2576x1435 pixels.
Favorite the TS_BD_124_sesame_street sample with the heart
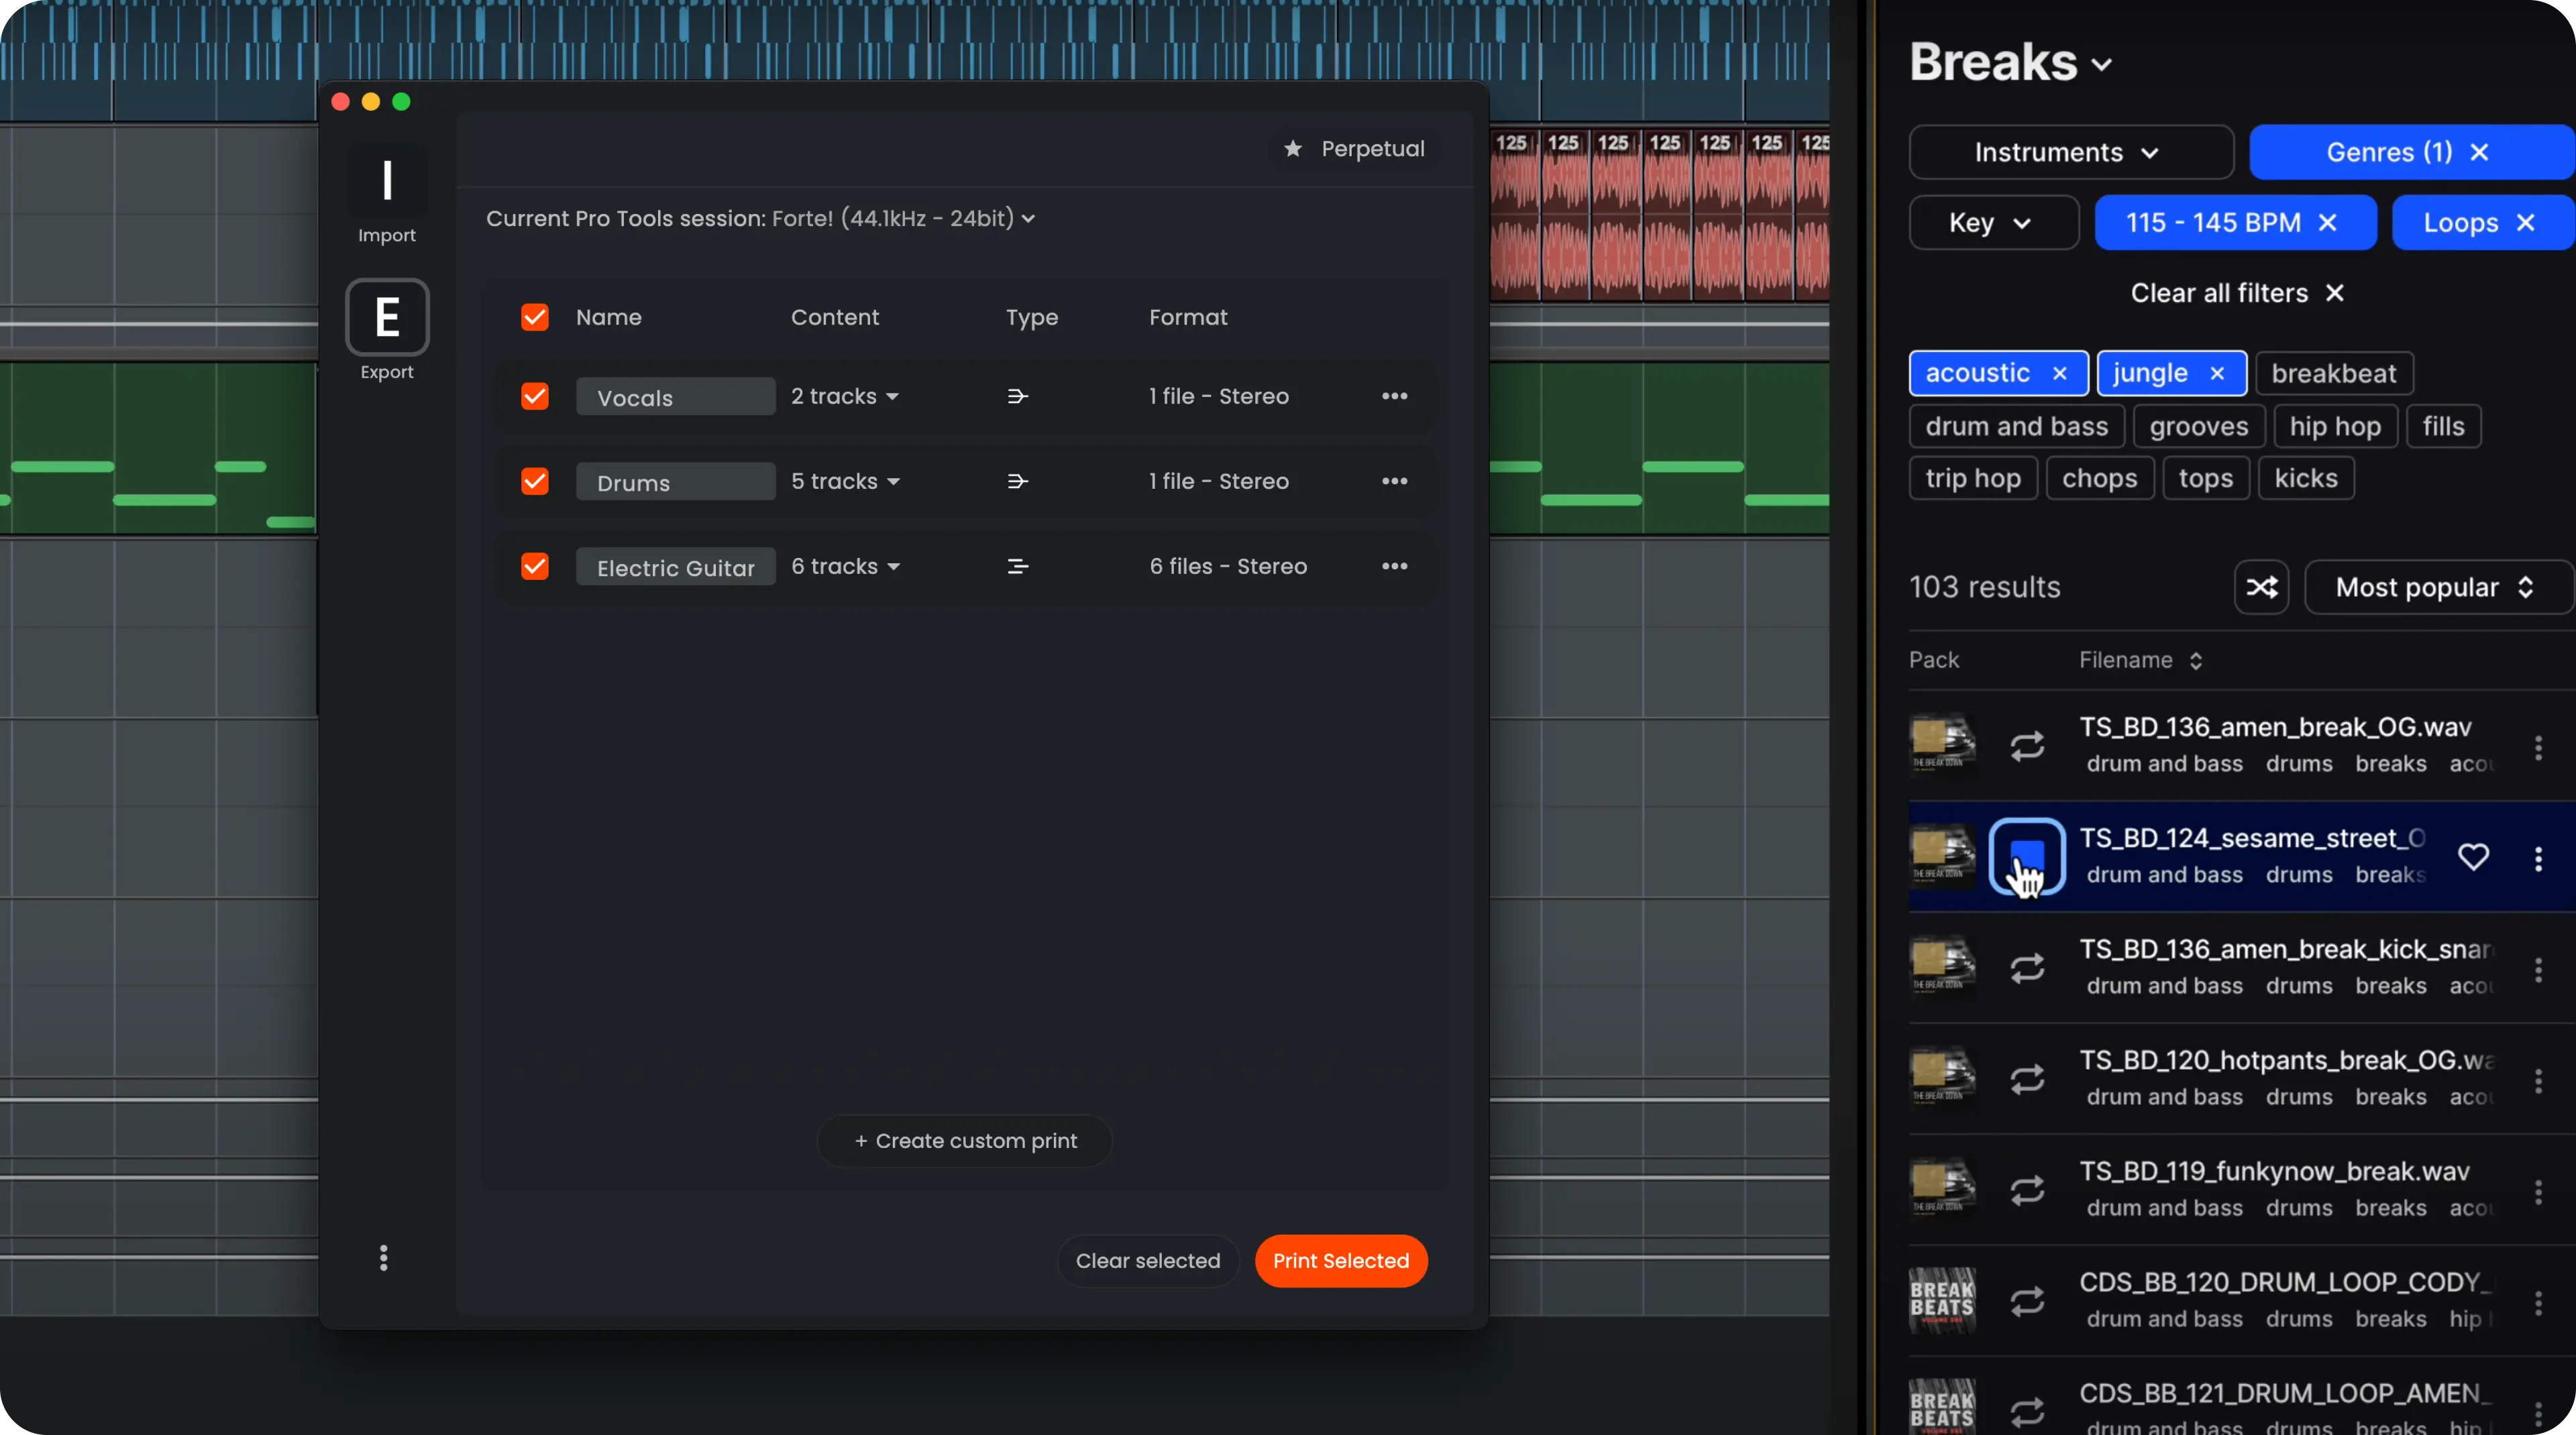click(x=2473, y=856)
